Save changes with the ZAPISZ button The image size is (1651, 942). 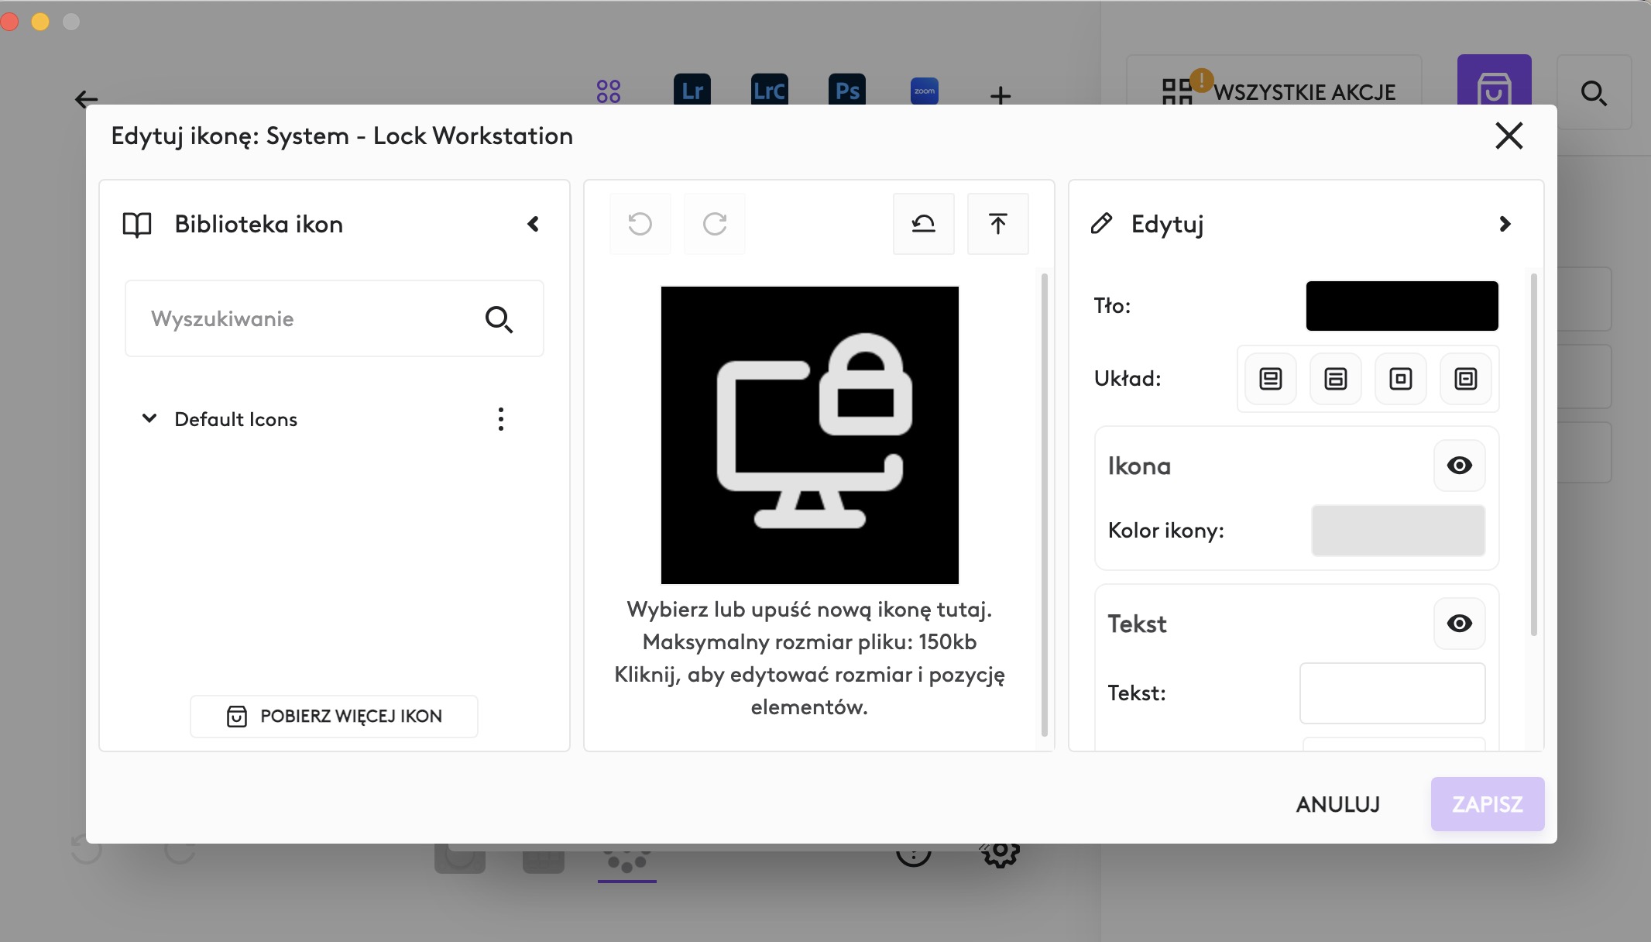[x=1487, y=804]
